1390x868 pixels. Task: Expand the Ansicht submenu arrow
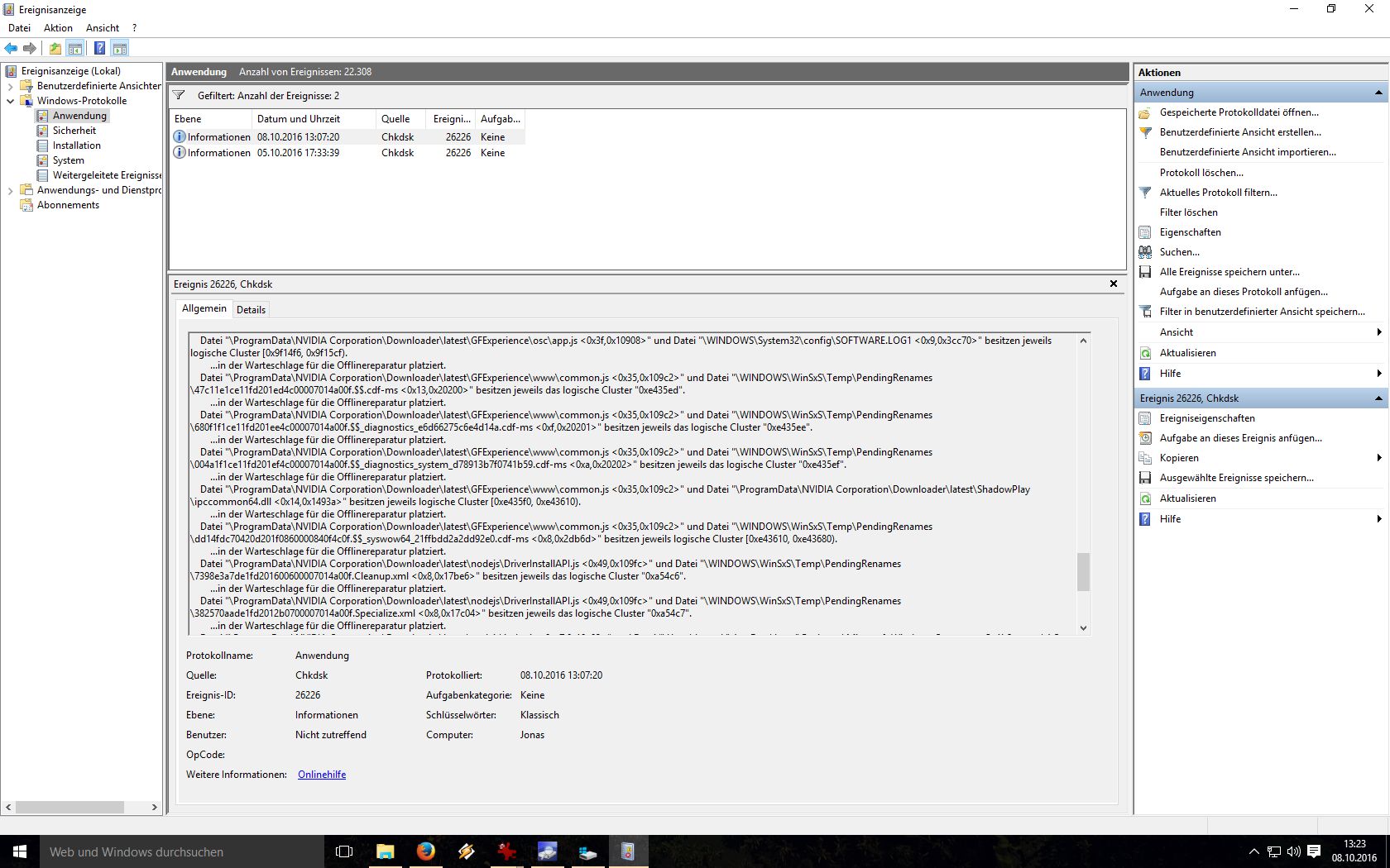[1379, 332]
